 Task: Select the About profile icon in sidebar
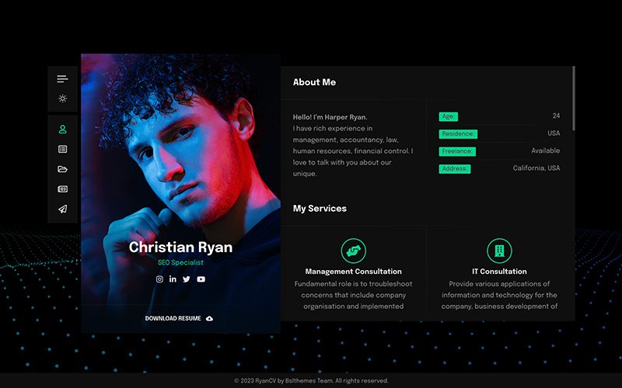coord(62,129)
